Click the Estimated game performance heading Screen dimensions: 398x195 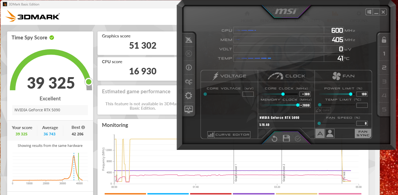(x=136, y=91)
